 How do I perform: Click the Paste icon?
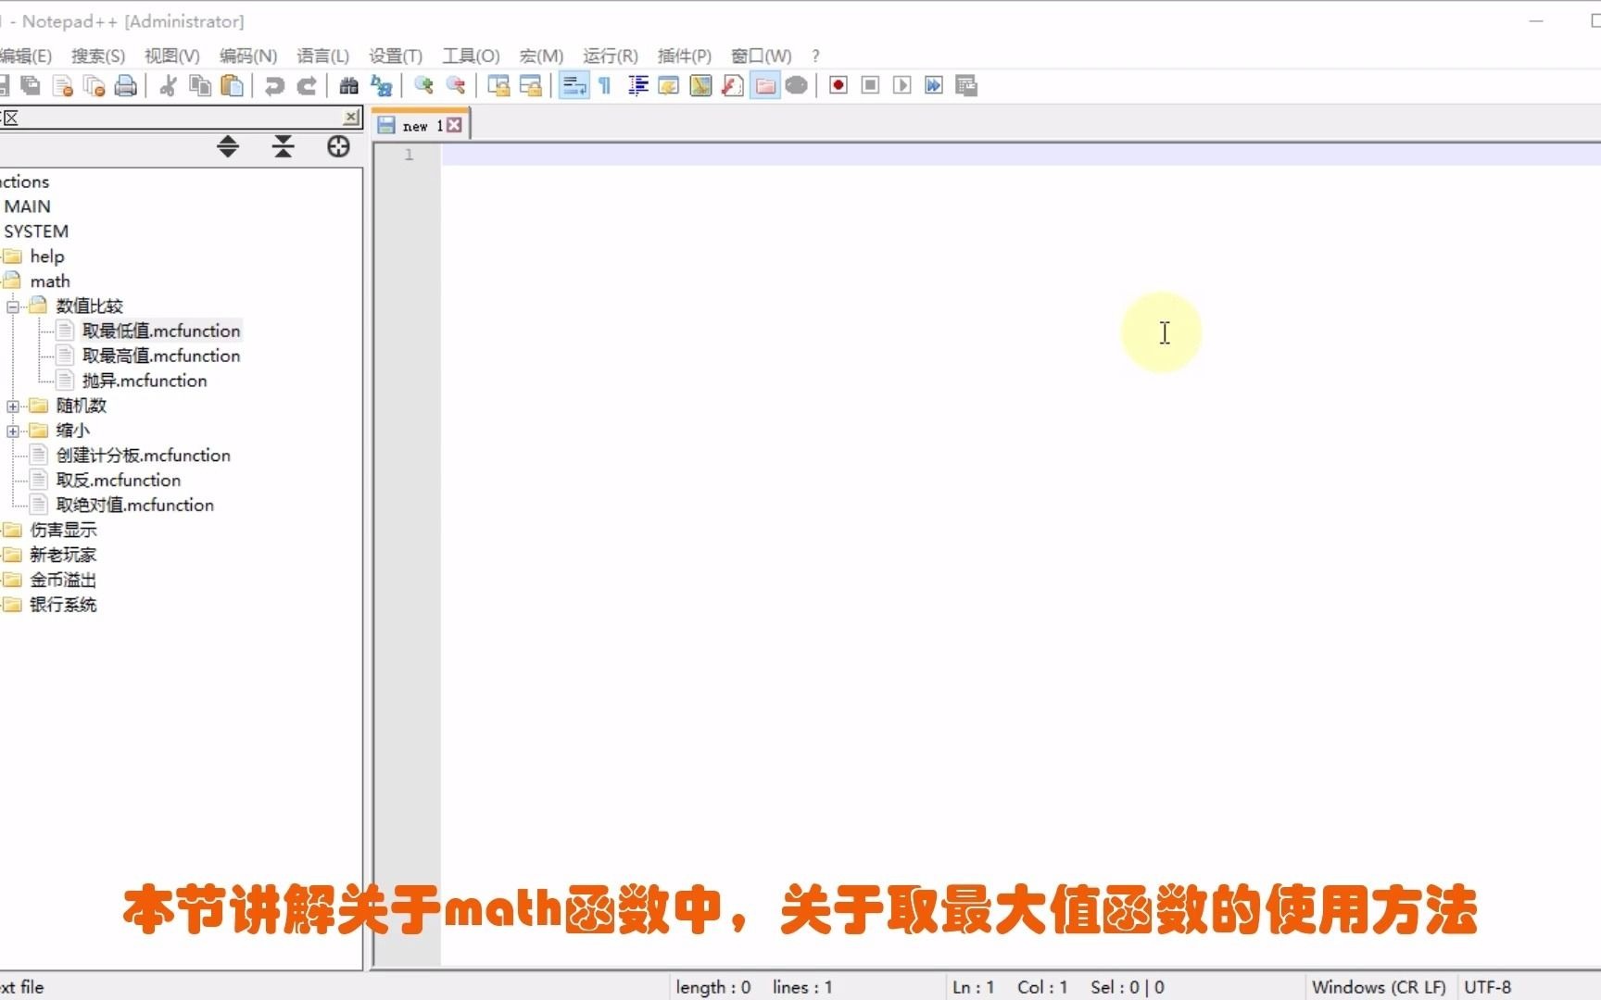tap(233, 85)
